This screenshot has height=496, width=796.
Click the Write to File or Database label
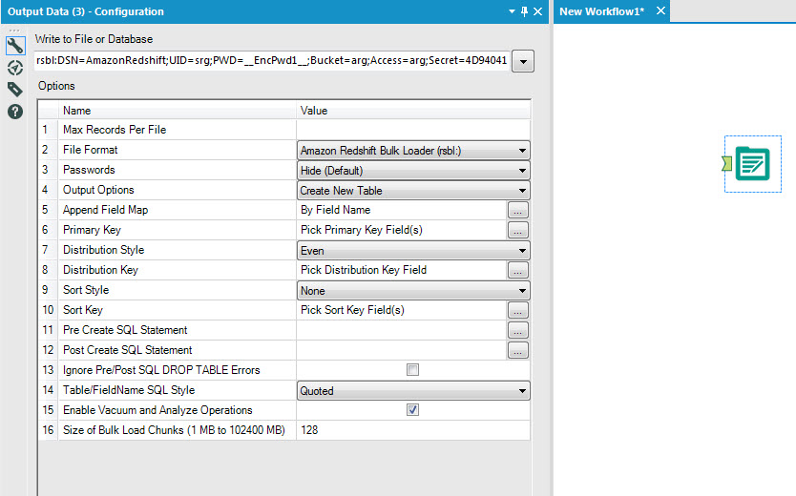click(x=94, y=39)
